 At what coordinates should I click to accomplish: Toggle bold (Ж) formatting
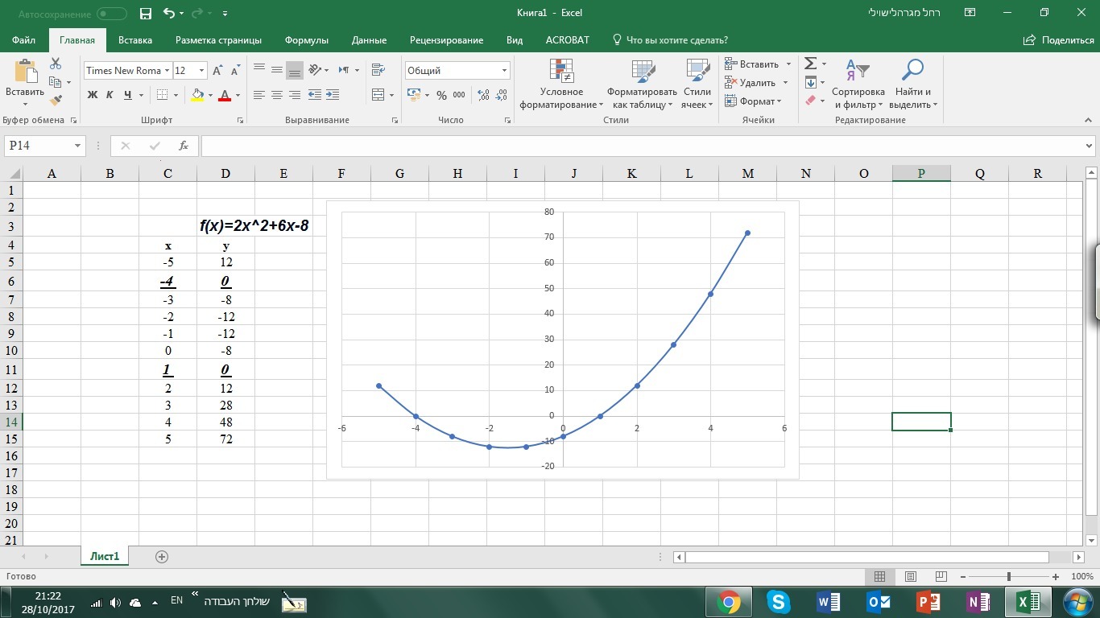(92, 95)
